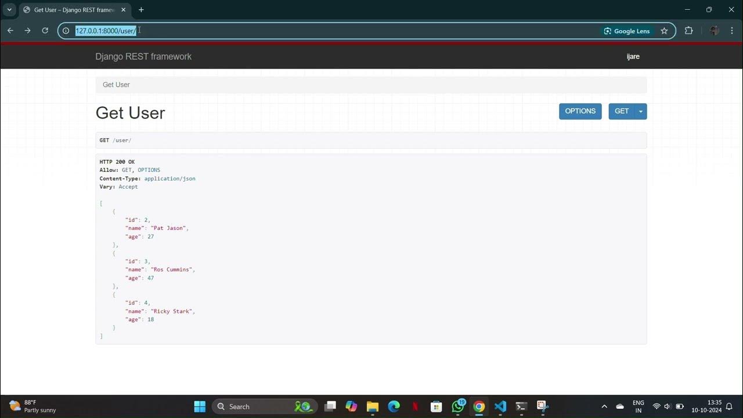Screen dimensions: 743x418
Task: Open the volume speaker tray icon
Action: pos(668,406)
